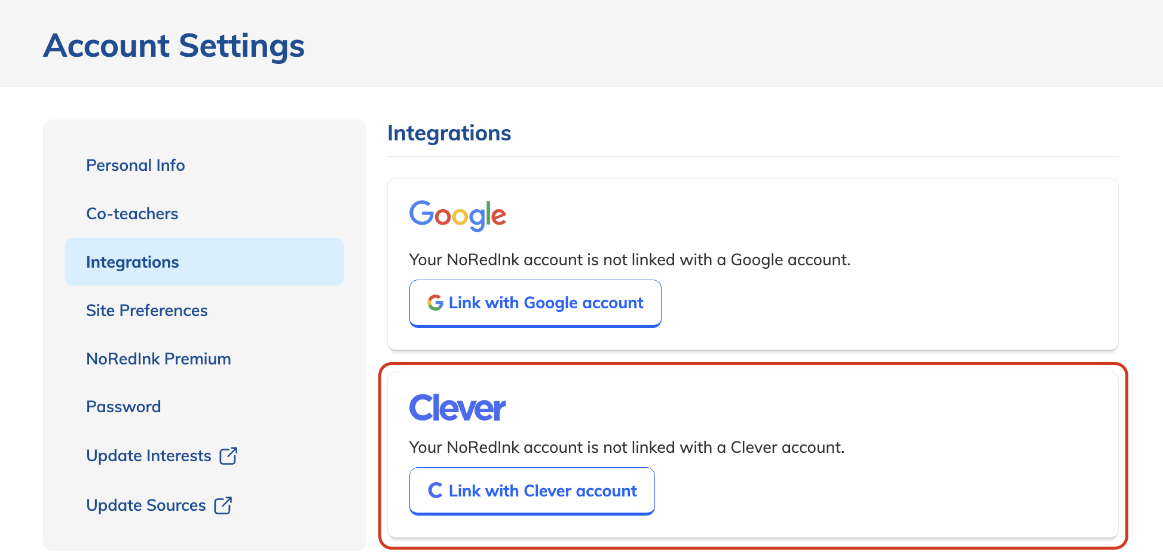This screenshot has height=558, width=1163.
Task: Click the Update Sources link
Action: [145, 505]
